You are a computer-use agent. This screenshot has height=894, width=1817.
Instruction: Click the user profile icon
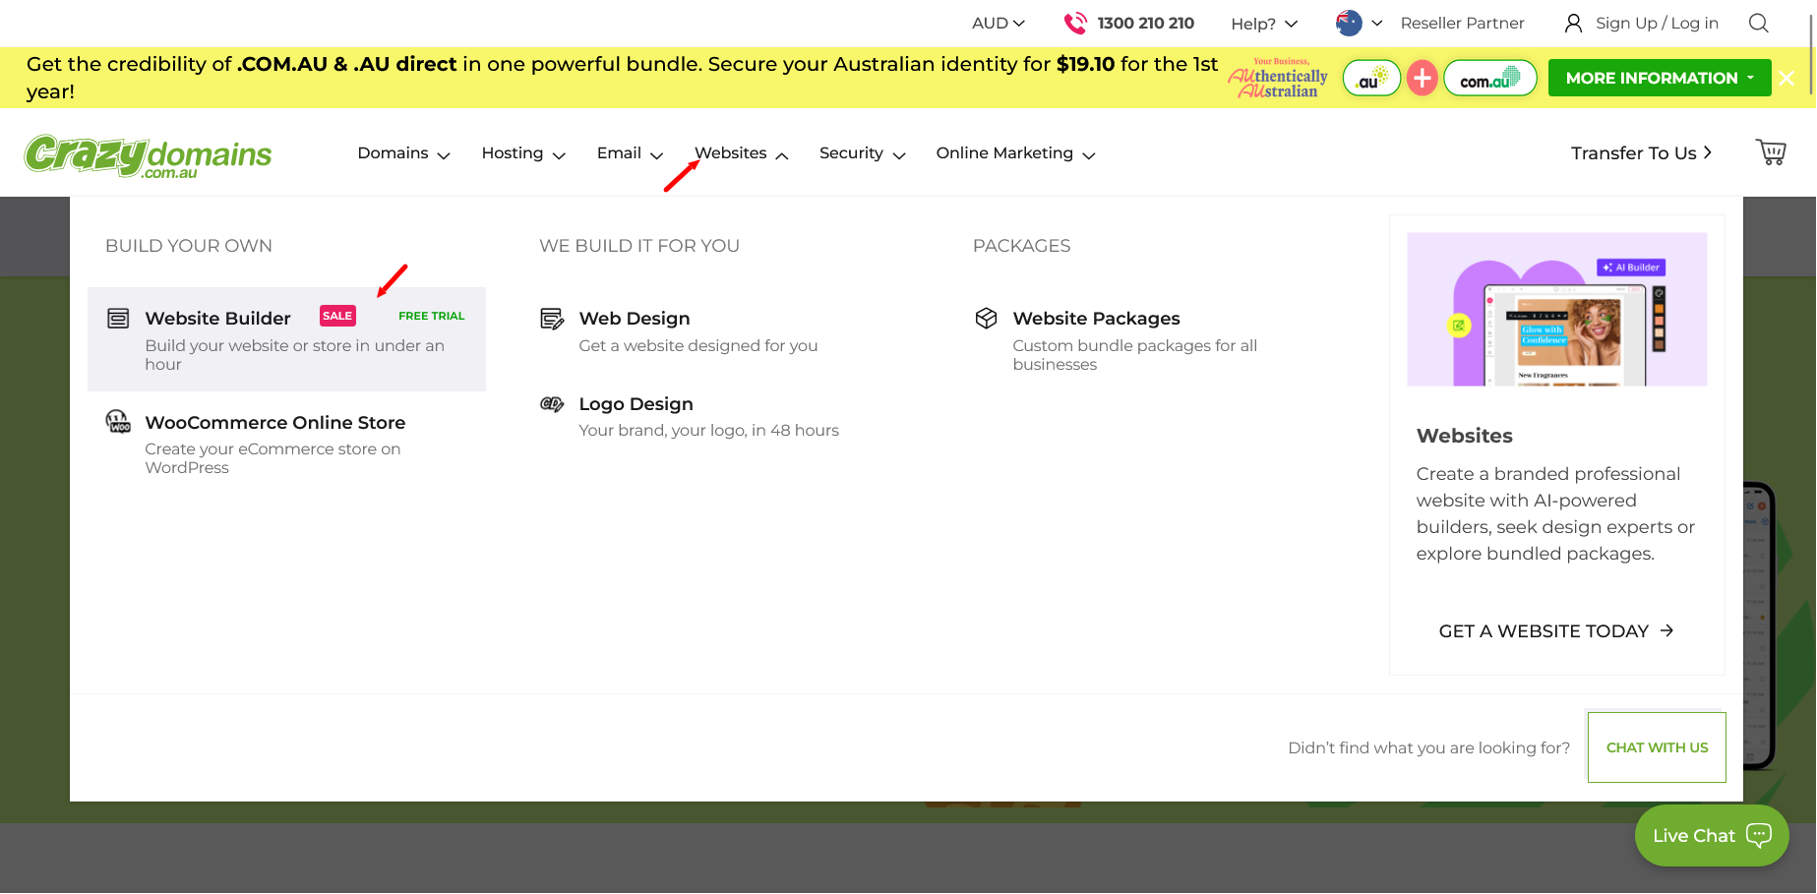(x=1573, y=23)
